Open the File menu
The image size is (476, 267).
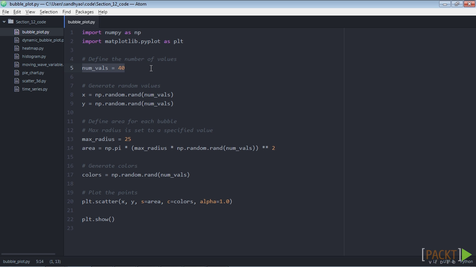point(6,12)
